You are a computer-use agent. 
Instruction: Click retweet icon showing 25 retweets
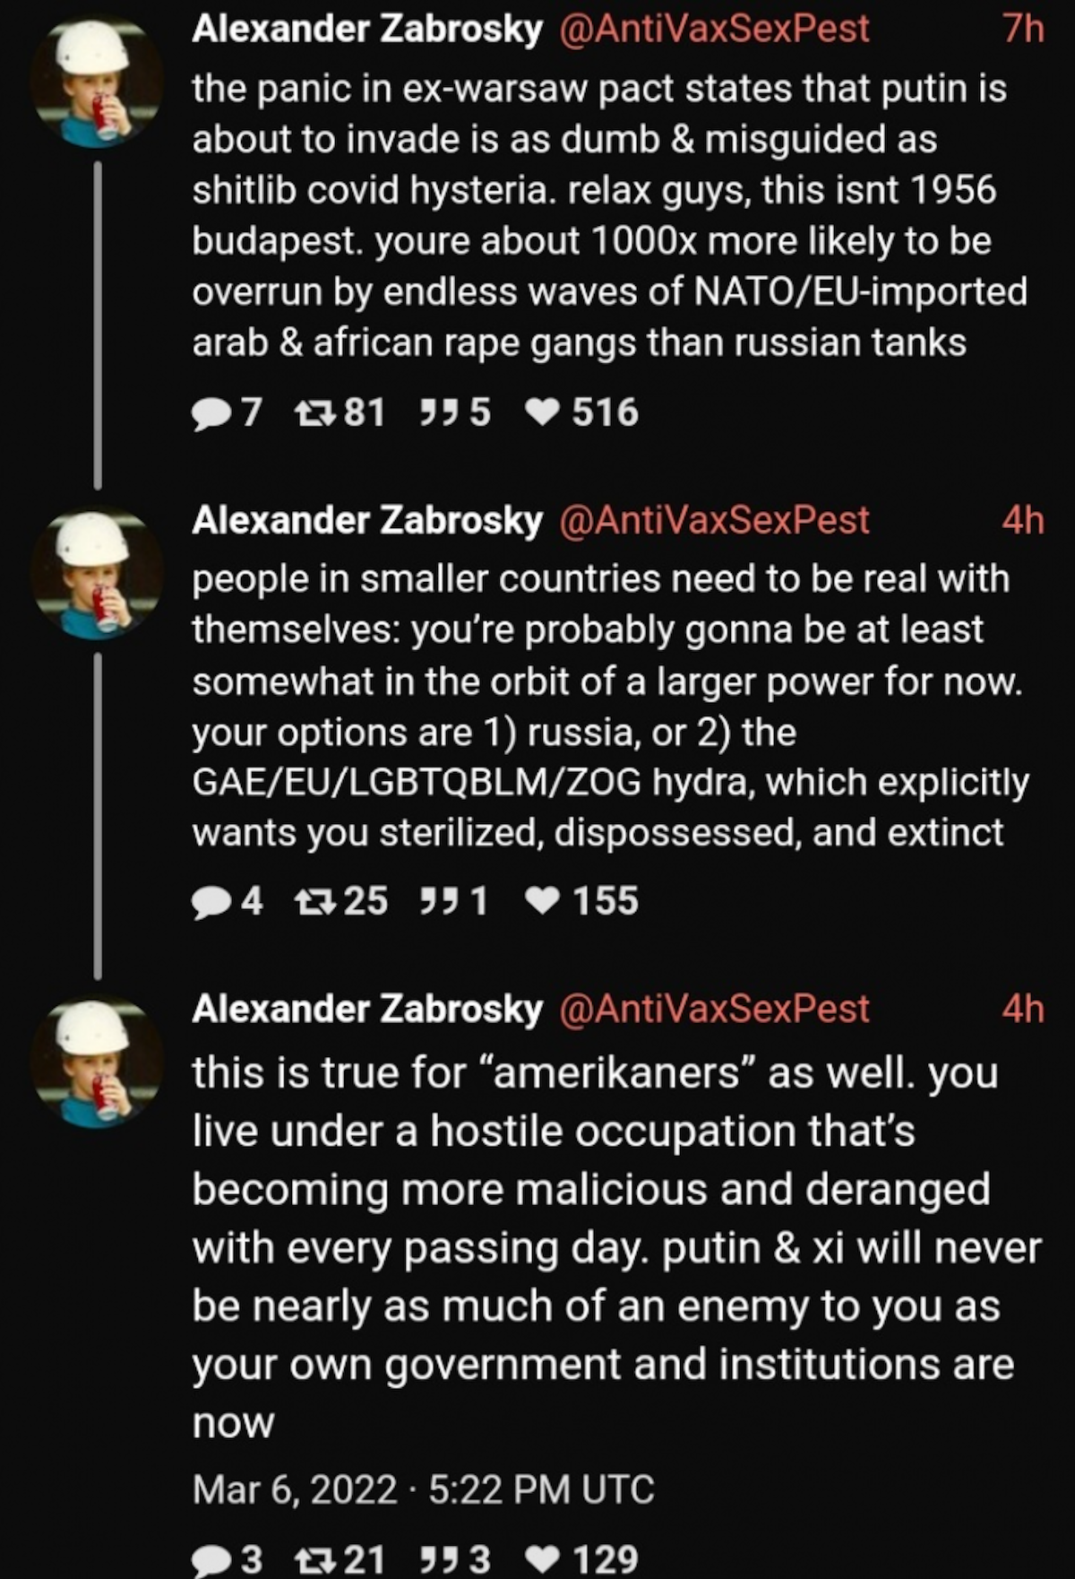(x=315, y=902)
